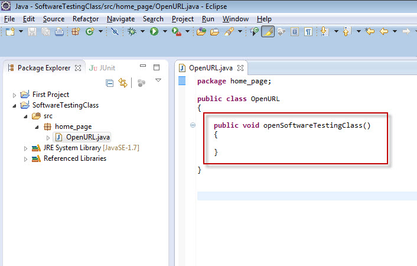Click the Save All icon

(x=45, y=32)
